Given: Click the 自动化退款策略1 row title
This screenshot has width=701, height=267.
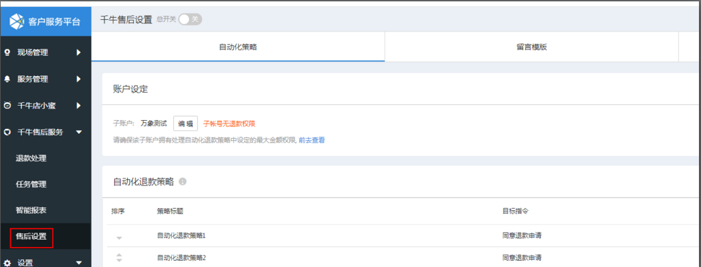Looking at the screenshot, I should click(x=181, y=235).
